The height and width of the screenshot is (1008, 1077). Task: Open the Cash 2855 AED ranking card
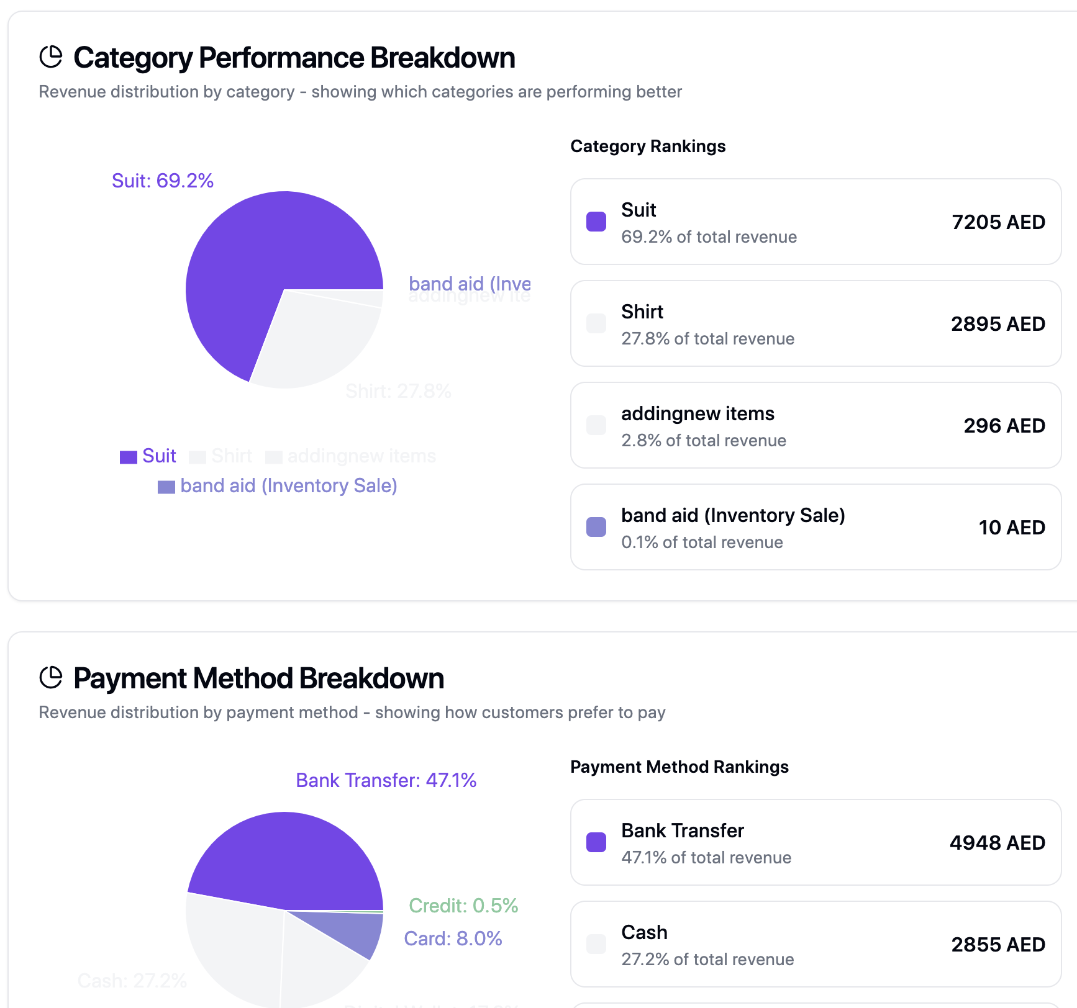point(816,944)
